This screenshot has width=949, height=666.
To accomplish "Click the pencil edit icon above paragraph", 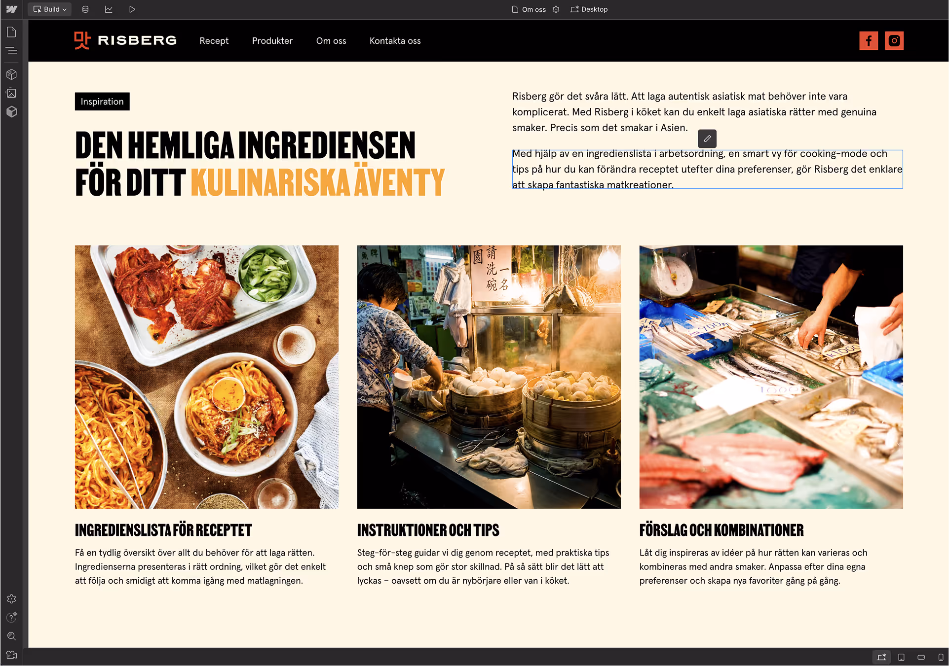I will point(707,139).
